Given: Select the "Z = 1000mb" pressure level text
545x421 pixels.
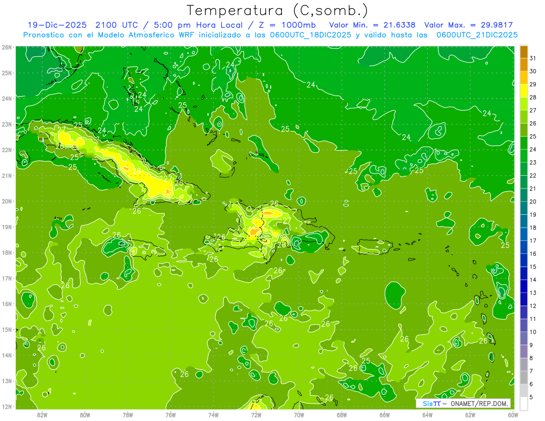Looking at the screenshot, I should (286, 25).
